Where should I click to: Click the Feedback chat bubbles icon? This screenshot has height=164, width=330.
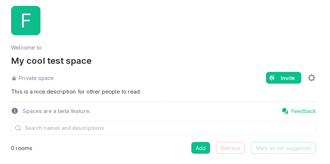click(x=285, y=111)
